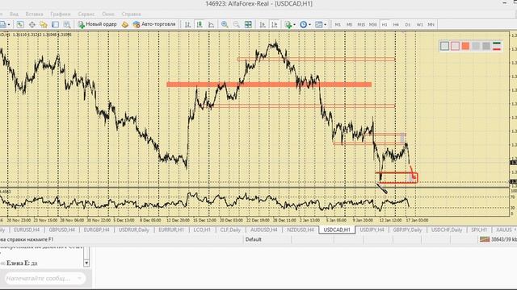Tile the chart windows
517x290 pixels.
click(x=248, y=24)
